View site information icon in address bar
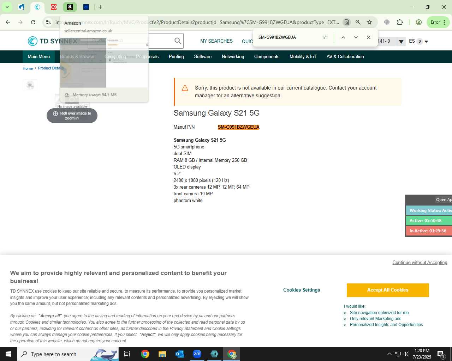 48,22
